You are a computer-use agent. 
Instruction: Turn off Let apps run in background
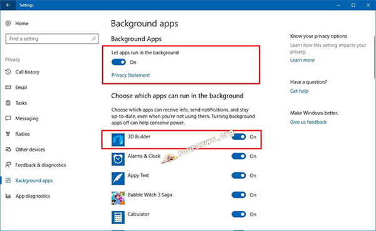click(x=118, y=63)
